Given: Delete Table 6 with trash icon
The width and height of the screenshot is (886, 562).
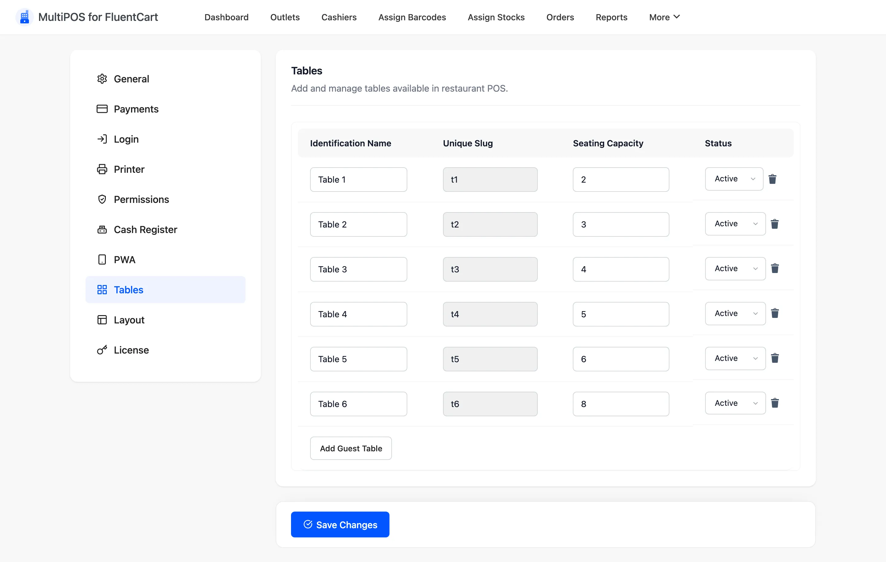Looking at the screenshot, I should (775, 403).
